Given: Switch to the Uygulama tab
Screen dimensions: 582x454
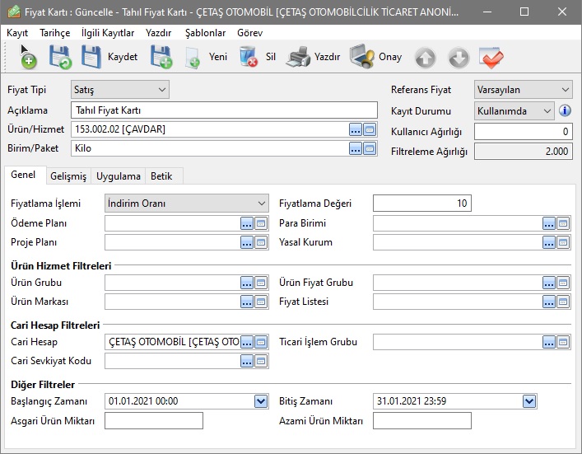Looking at the screenshot, I should [118, 176].
